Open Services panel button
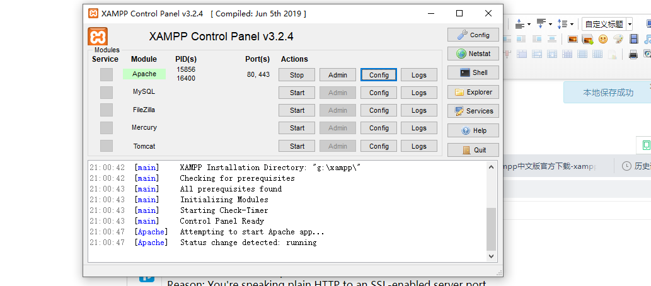The width and height of the screenshot is (651, 286). (x=473, y=111)
